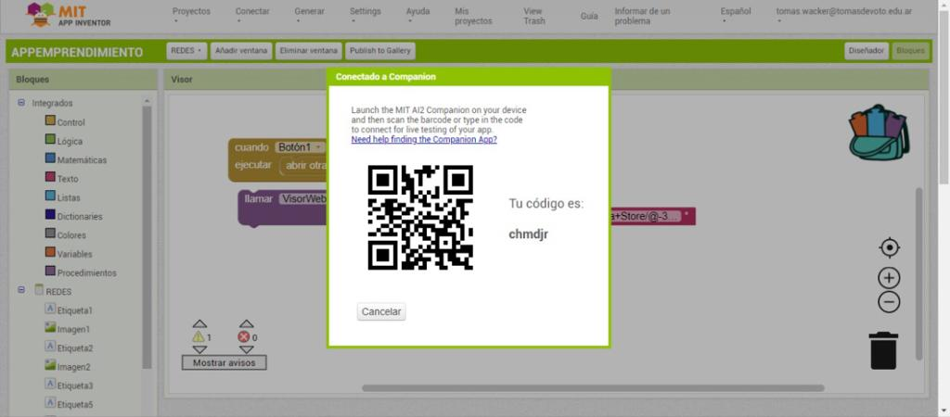Collapse the REDES tree section
Screen dimensions: 950x417
(22, 290)
